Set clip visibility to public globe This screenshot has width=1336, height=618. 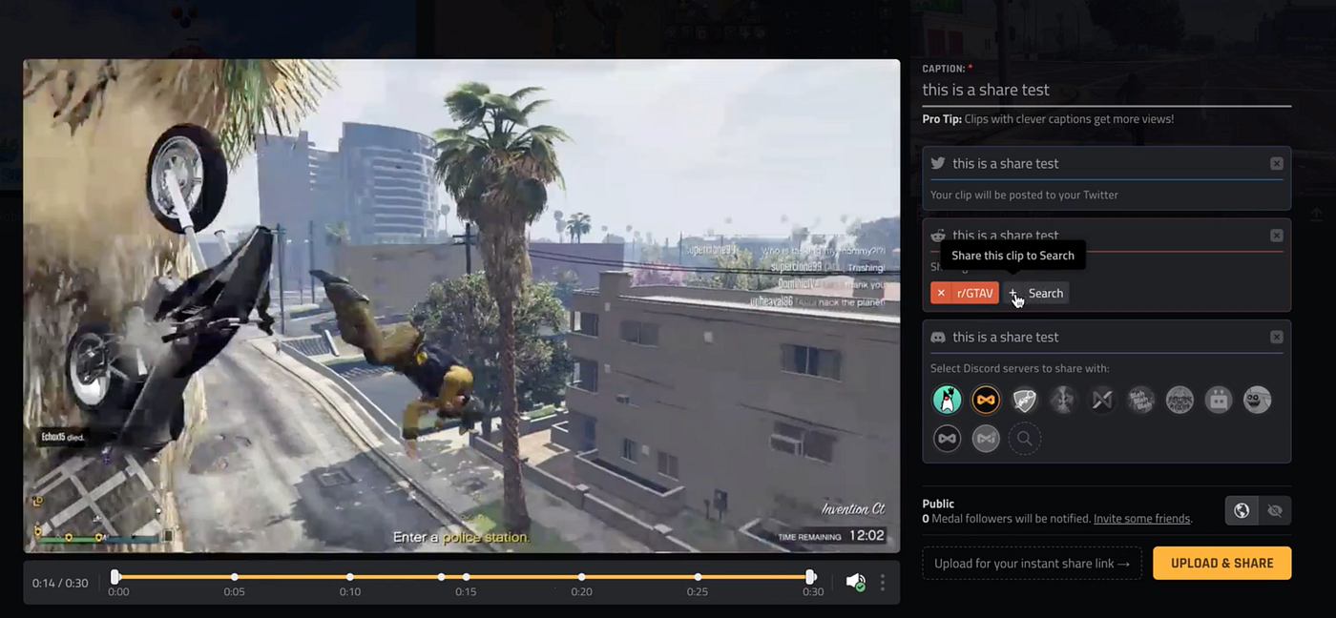1242,510
